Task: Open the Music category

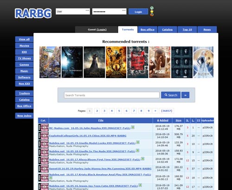Action: [24, 71]
